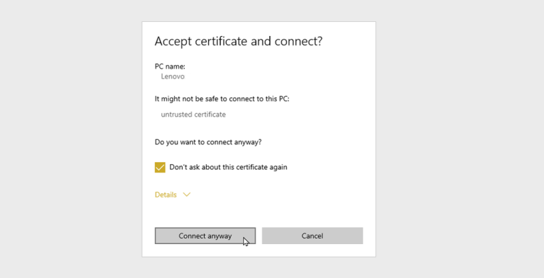Click the "It might not be safe" message
This screenshot has width=544, height=278.
222,99
